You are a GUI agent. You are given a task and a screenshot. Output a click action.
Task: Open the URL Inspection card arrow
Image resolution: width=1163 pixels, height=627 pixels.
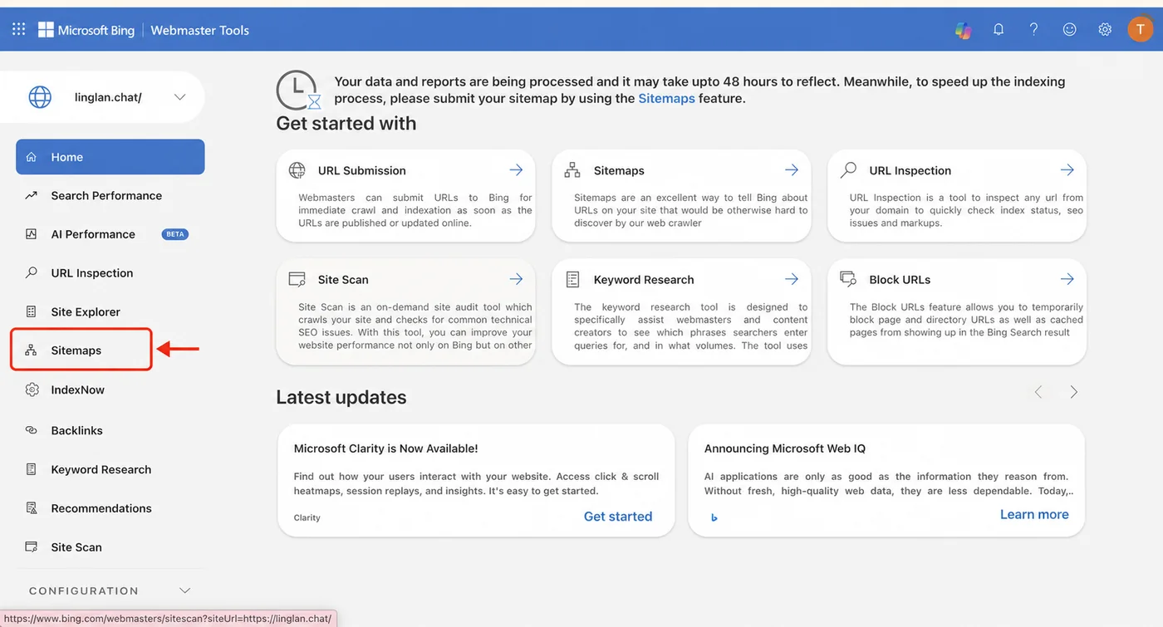pyautogui.click(x=1067, y=170)
